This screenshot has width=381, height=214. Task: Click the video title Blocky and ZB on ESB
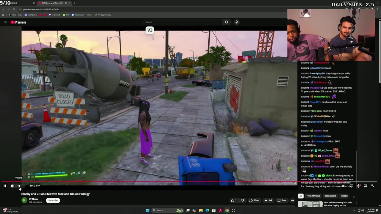[x=55, y=194]
